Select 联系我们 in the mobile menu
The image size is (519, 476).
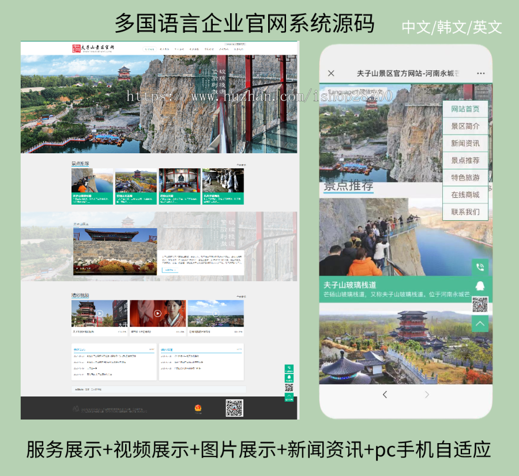click(x=465, y=212)
